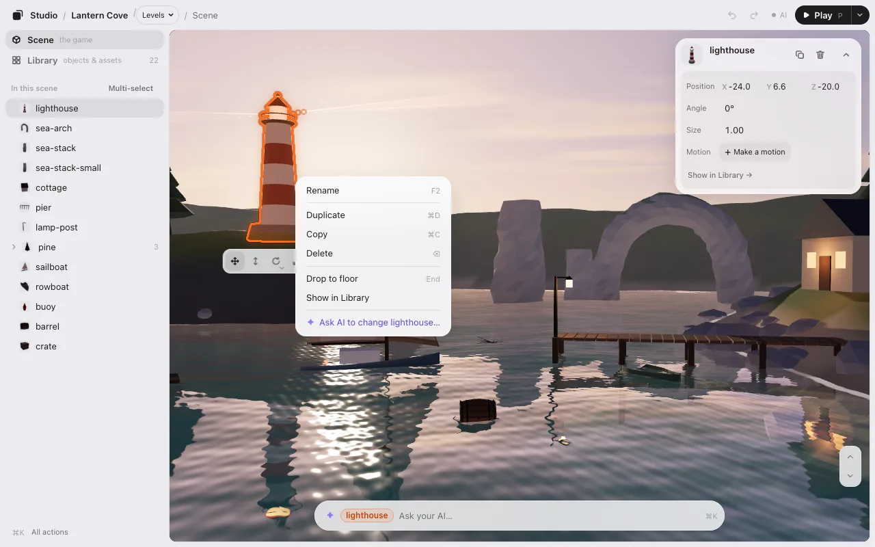
Task: Click lighthouse thumbnail in properties panel
Action: tap(692, 55)
